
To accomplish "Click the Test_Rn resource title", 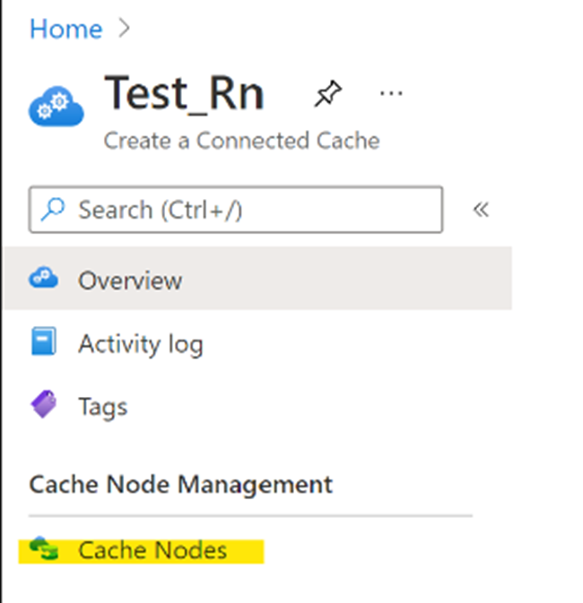I will click(x=184, y=93).
